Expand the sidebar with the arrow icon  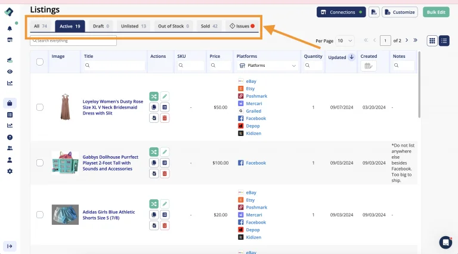pos(10,246)
